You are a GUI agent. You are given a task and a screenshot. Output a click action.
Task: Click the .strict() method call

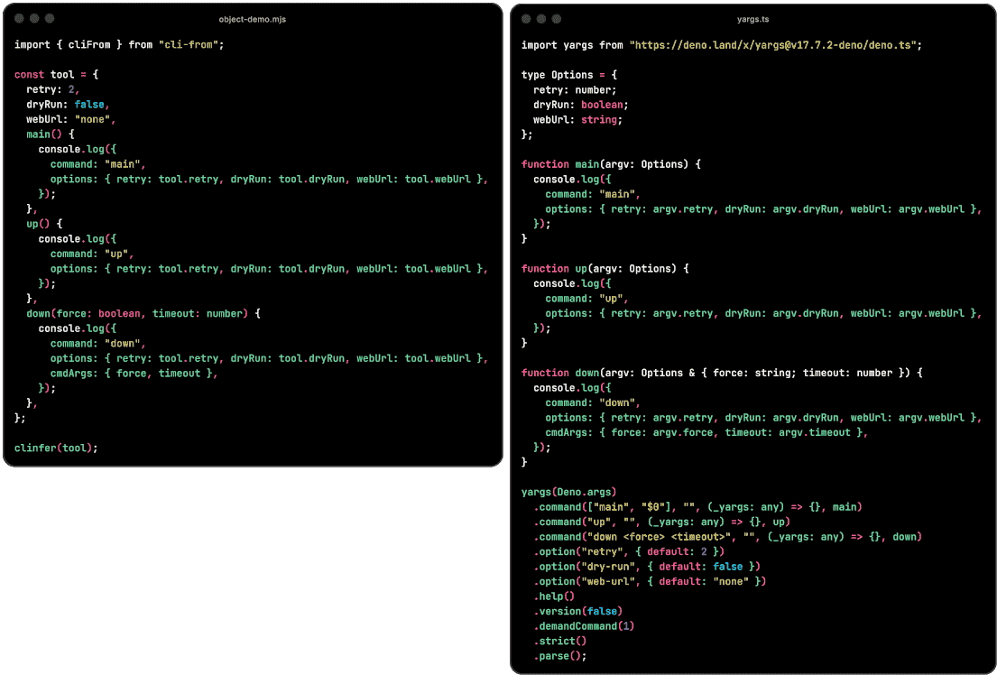tap(559, 641)
